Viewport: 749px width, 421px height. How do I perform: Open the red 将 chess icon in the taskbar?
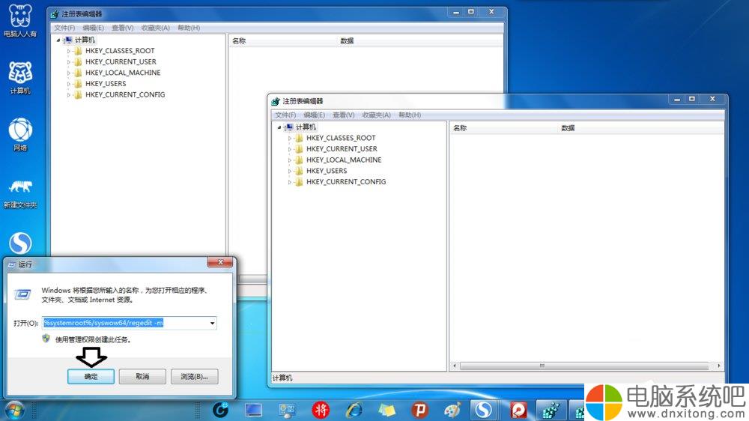tap(321, 410)
